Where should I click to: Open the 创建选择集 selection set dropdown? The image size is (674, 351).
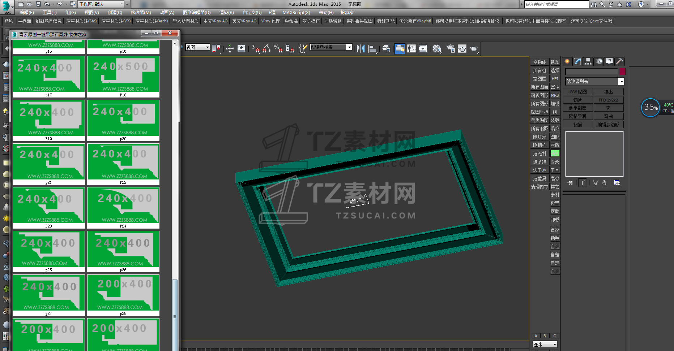click(x=349, y=47)
